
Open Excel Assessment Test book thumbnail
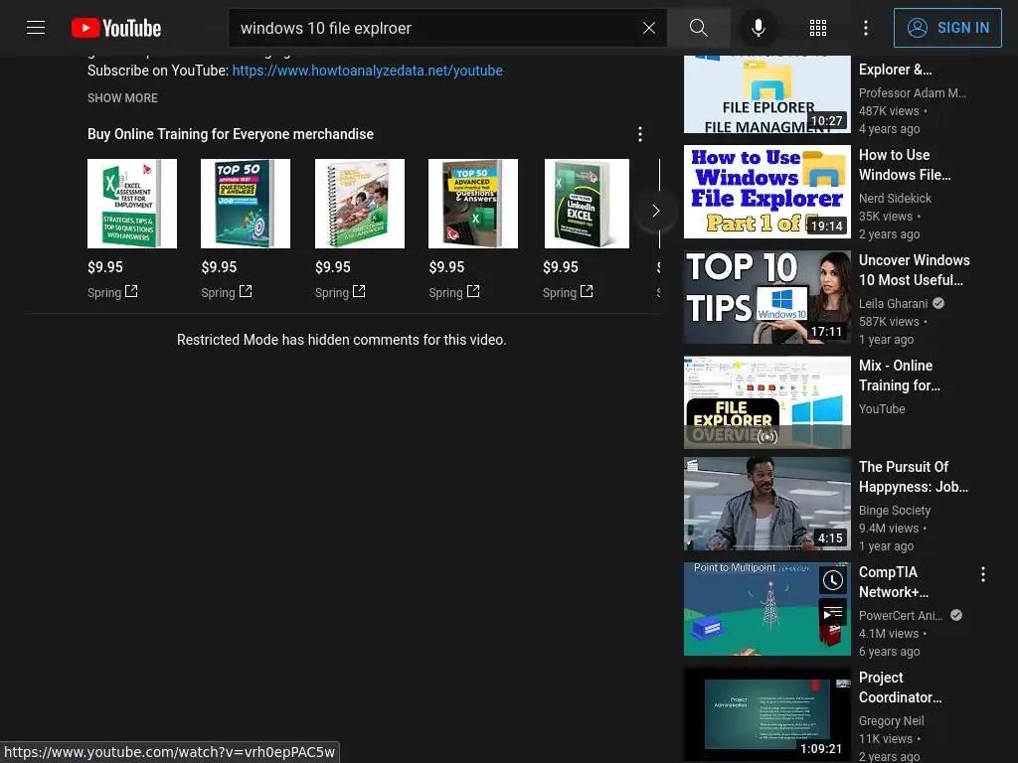click(x=132, y=204)
